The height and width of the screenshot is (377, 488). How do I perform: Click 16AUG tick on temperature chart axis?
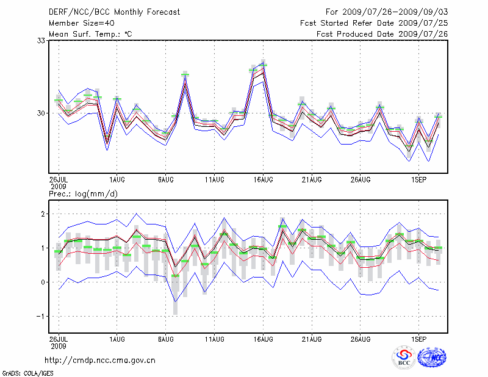[x=263, y=180]
